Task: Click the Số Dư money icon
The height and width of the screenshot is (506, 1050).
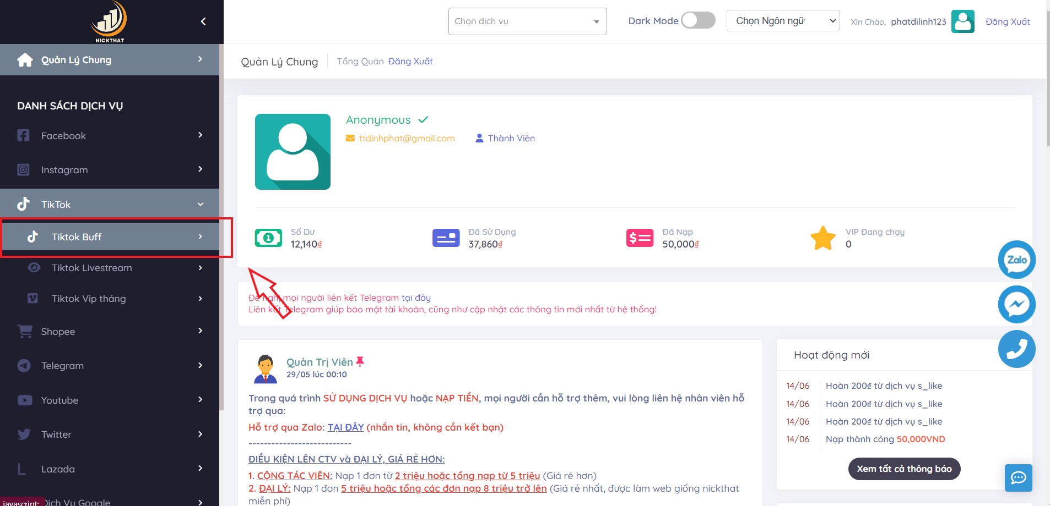Action: (x=268, y=238)
